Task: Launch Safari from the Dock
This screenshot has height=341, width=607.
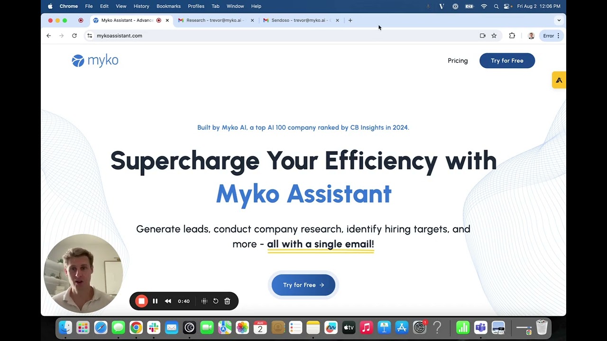Action: [x=101, y=328]
